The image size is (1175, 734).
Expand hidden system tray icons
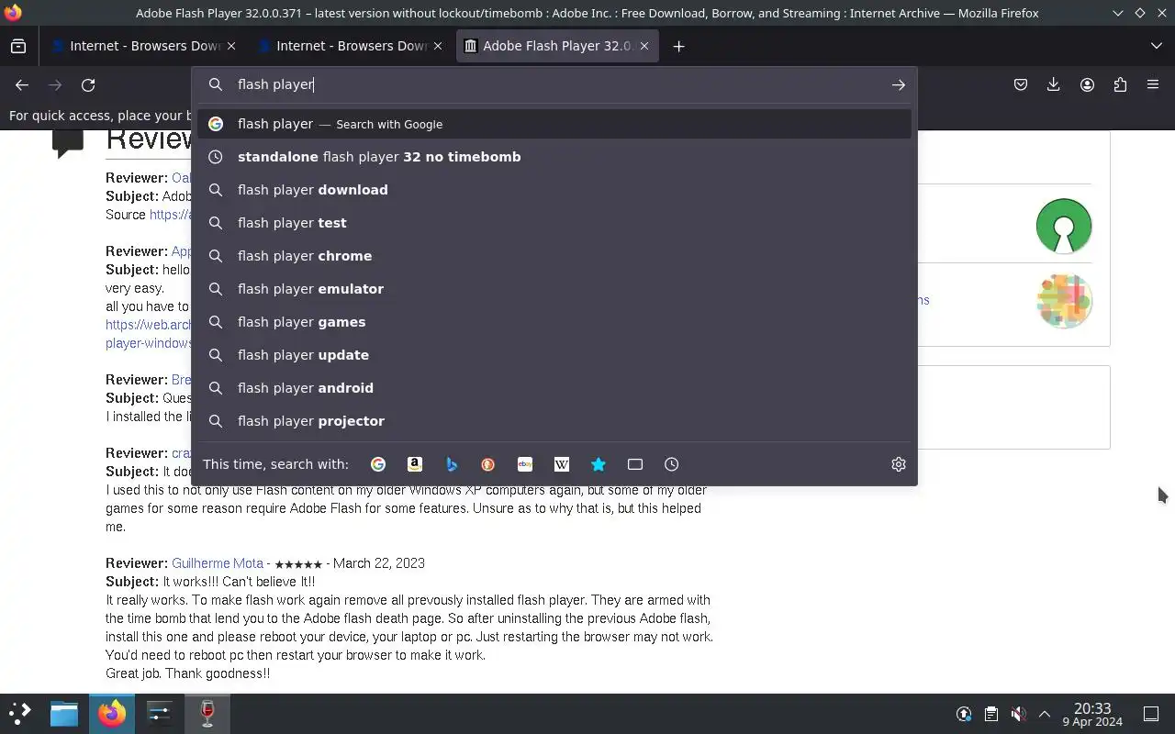point(1045,714)
